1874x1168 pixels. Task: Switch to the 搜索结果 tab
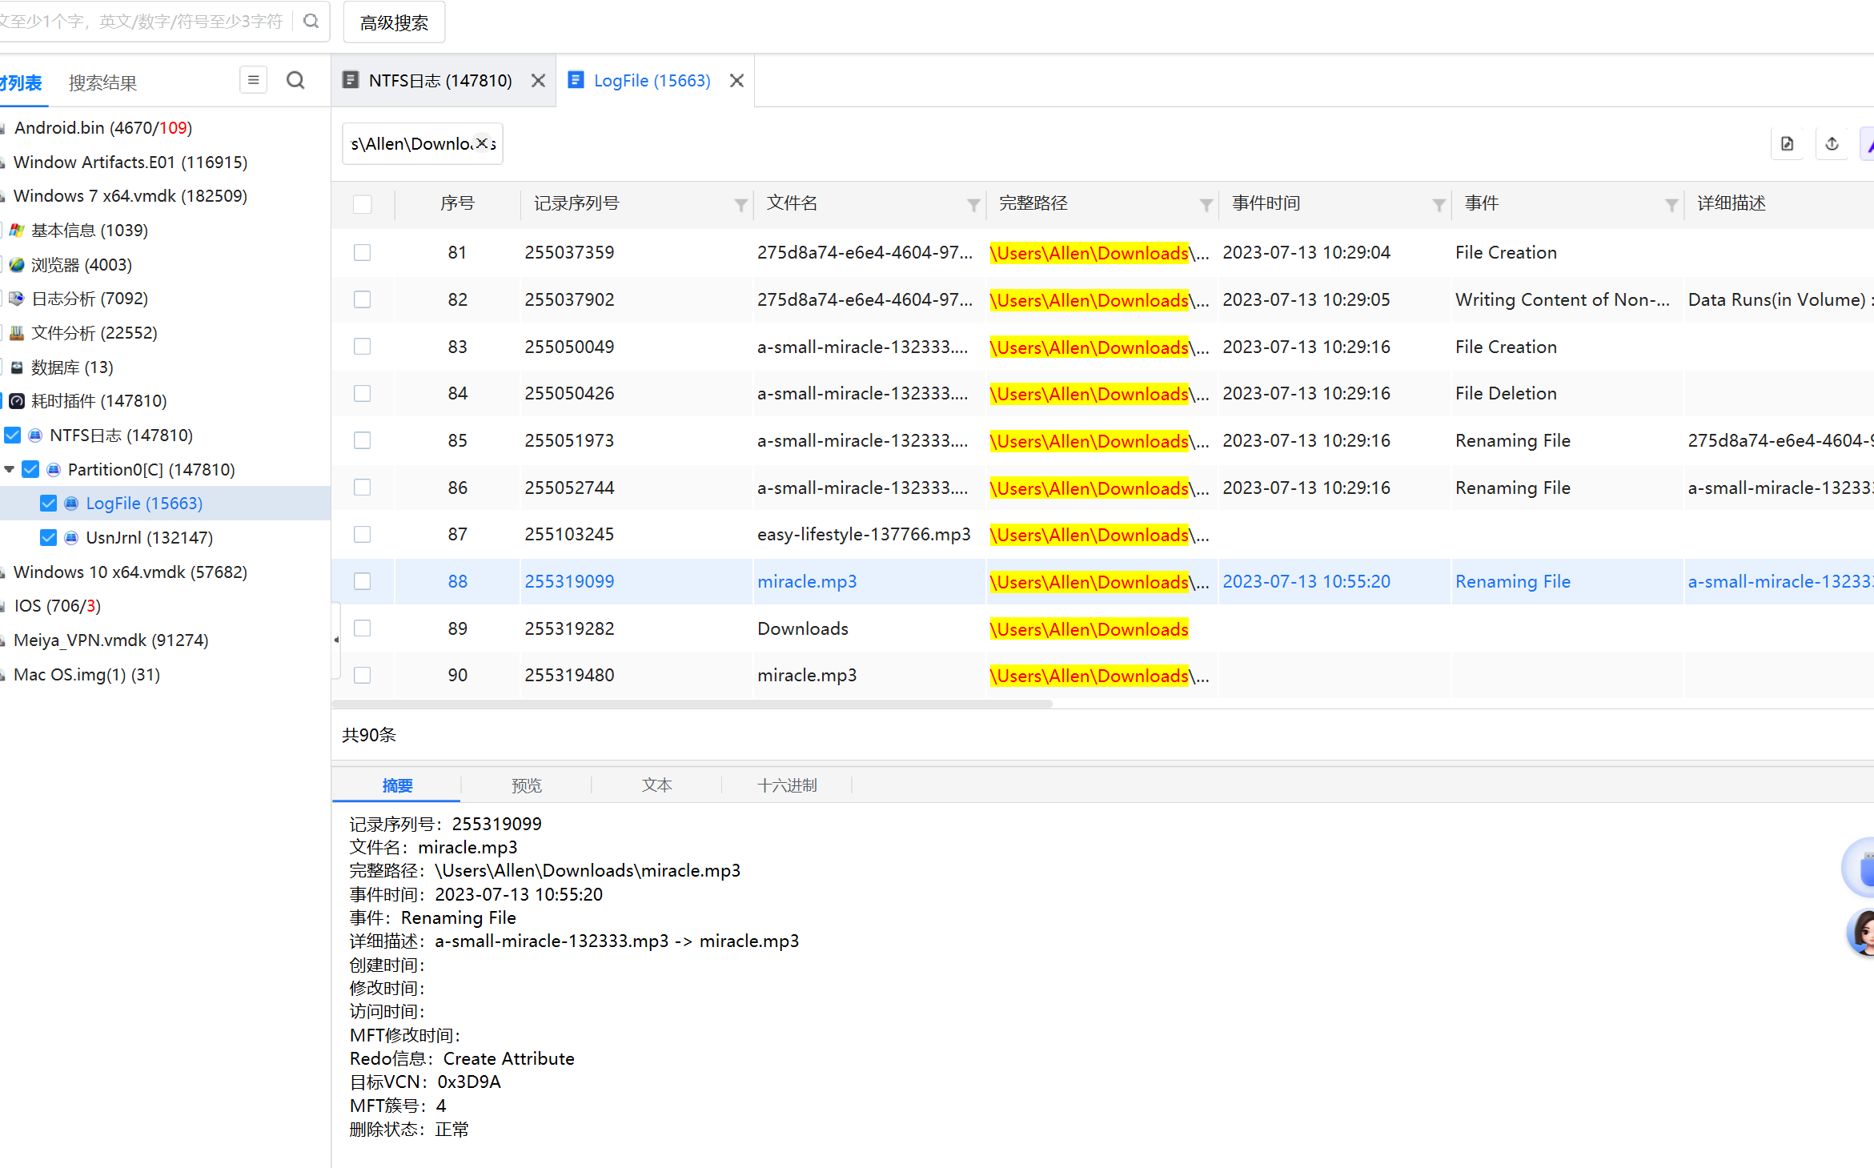(x=102, y=82)
